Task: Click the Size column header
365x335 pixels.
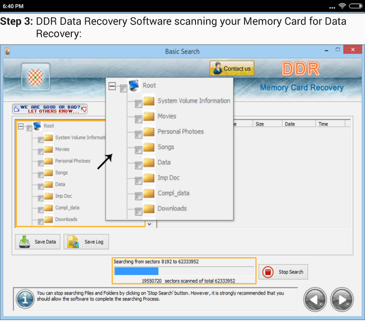Action: (260, 124)
